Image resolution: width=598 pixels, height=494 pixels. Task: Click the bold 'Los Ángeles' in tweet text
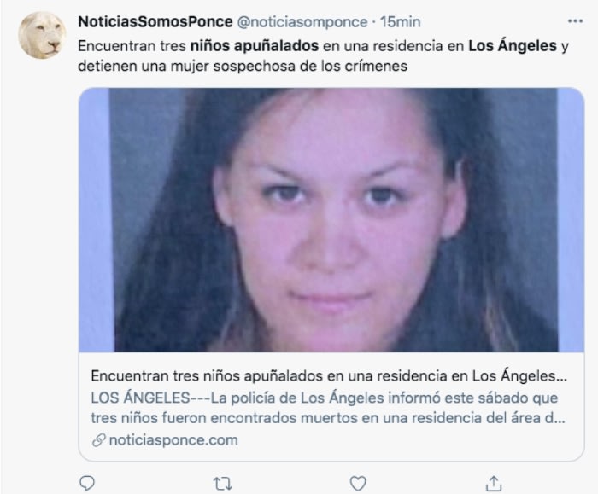513,46
